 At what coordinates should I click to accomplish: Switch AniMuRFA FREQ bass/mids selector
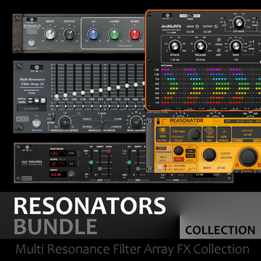[x=190, y=16]
